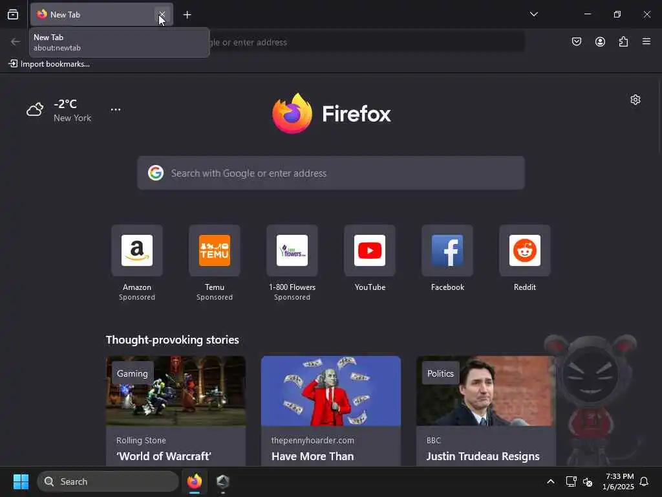
Task: Open thepennyhoarder.com story thumbnail
Action: coord(331,391)
